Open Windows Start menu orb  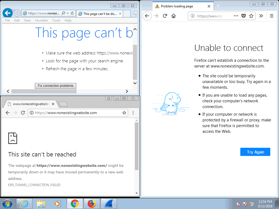(7, 204)
